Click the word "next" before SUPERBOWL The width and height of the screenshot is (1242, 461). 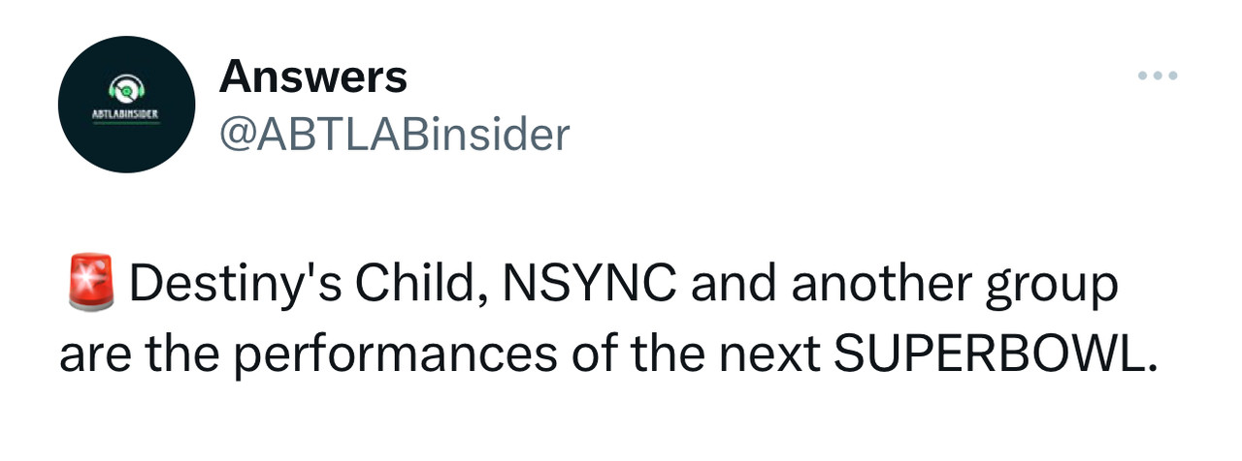click(x=774, y=356)
